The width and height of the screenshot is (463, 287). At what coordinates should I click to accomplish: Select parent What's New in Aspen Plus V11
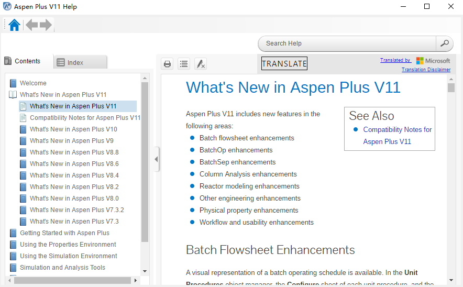(x=63, y=95)
